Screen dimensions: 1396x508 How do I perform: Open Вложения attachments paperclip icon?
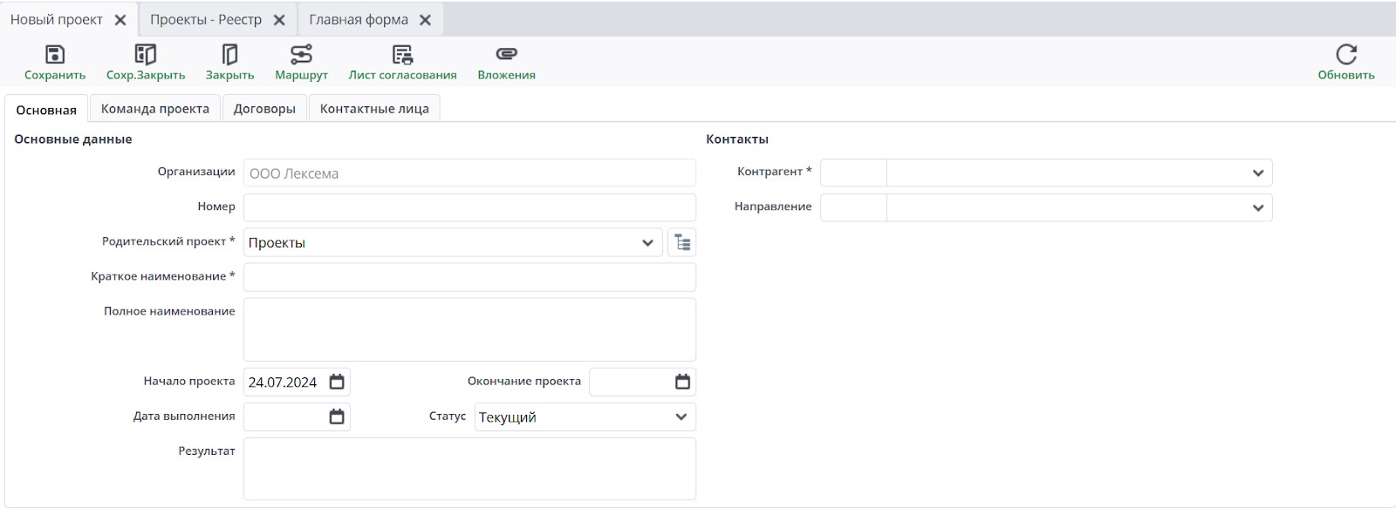coord(506,55)
